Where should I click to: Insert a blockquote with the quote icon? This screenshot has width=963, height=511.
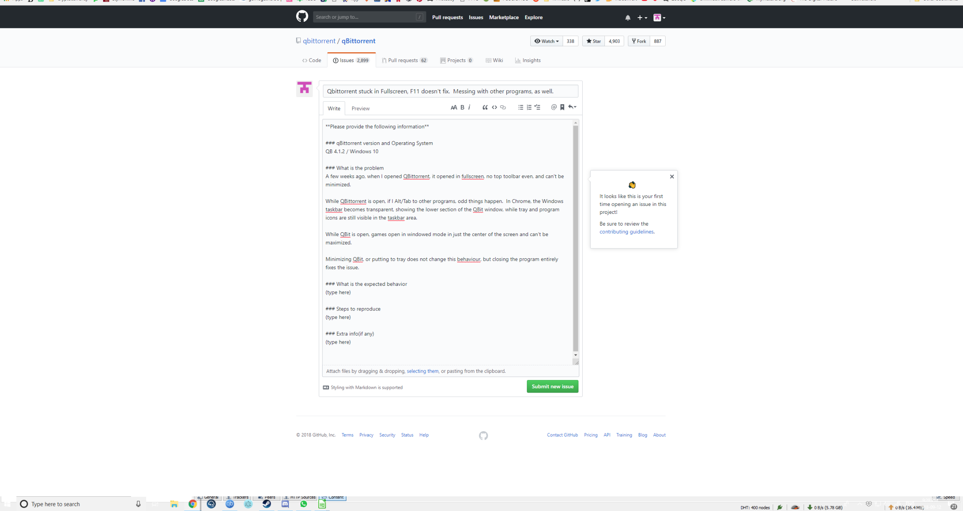point(485,108)
